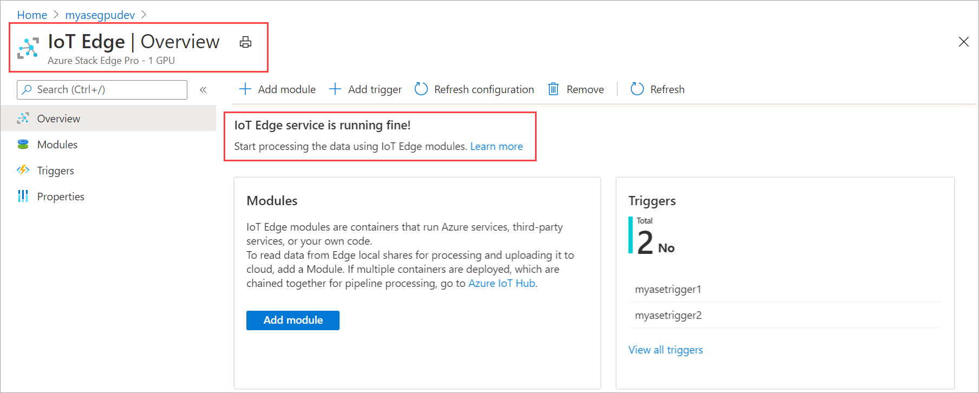Click the Properties bars icon
The height and width of the screenshot is (393, 979).
point(23,196)
